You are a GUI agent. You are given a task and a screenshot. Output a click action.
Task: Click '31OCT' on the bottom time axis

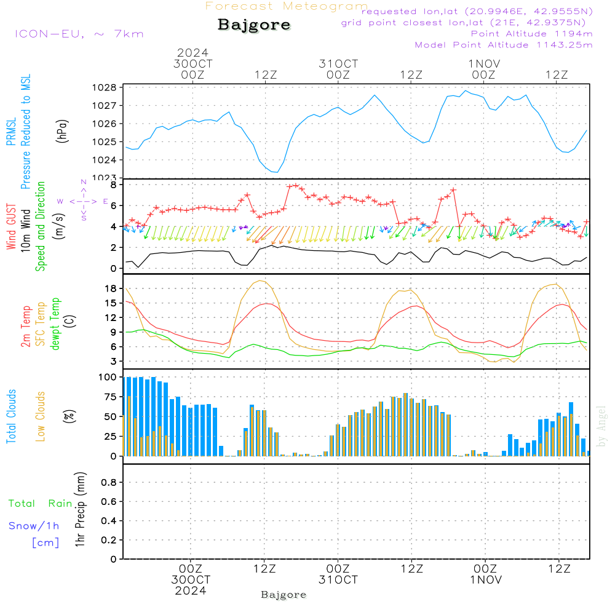[338, 580]
